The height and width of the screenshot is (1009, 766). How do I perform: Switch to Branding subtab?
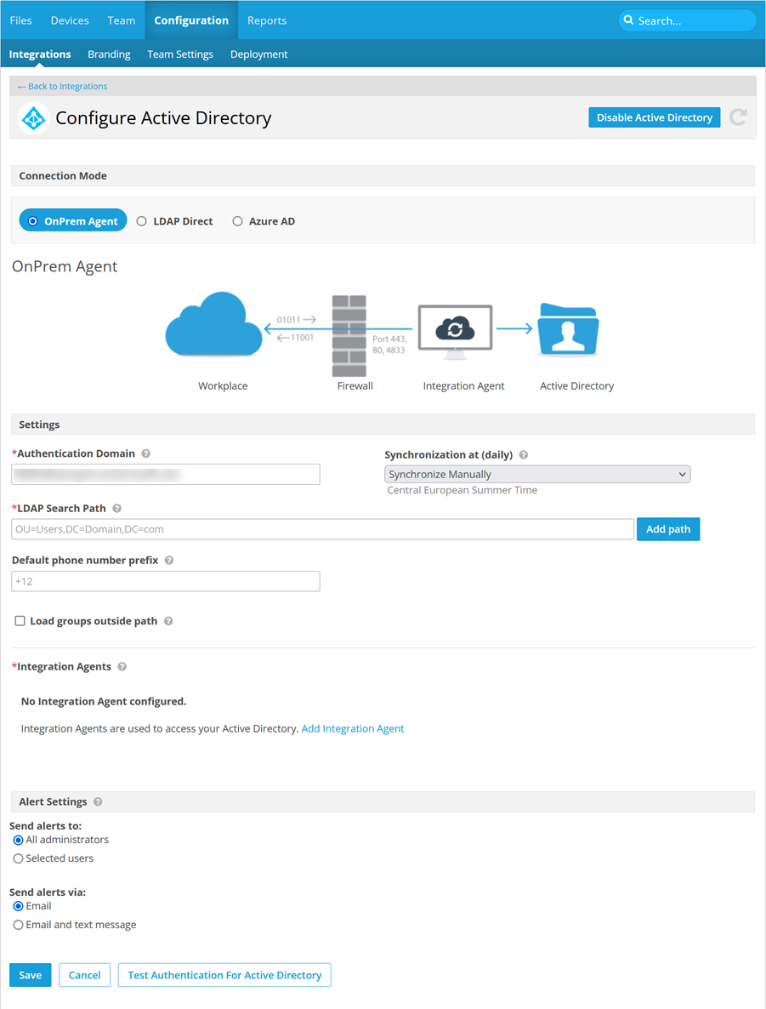(110, 54)
